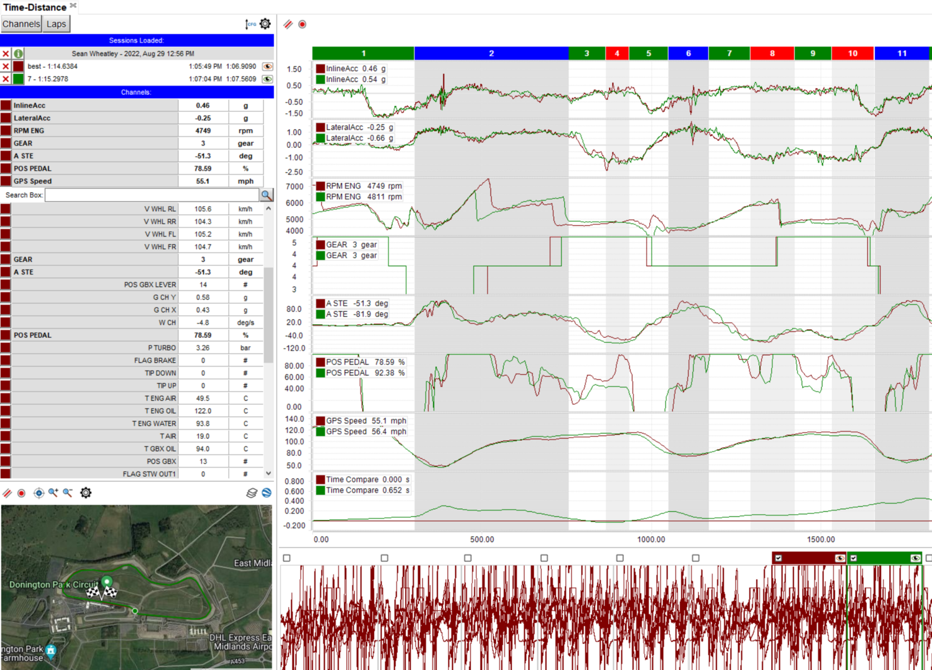Click the search magnifier beside Search Box
The image size is (932, 670).
tap(267, 195)
